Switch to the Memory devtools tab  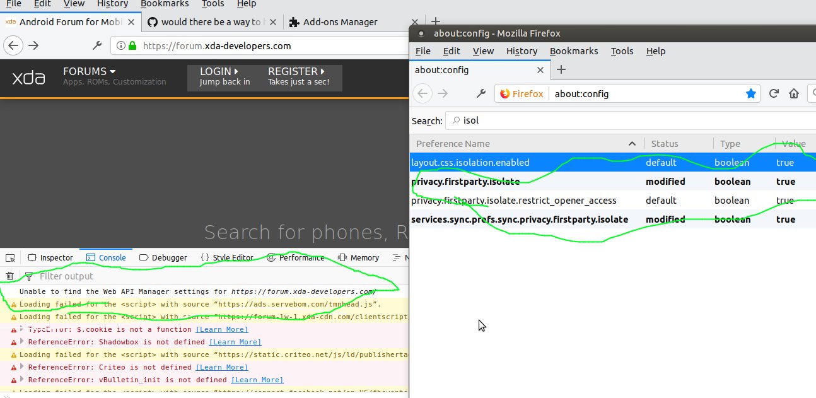[x=358, y=257]
